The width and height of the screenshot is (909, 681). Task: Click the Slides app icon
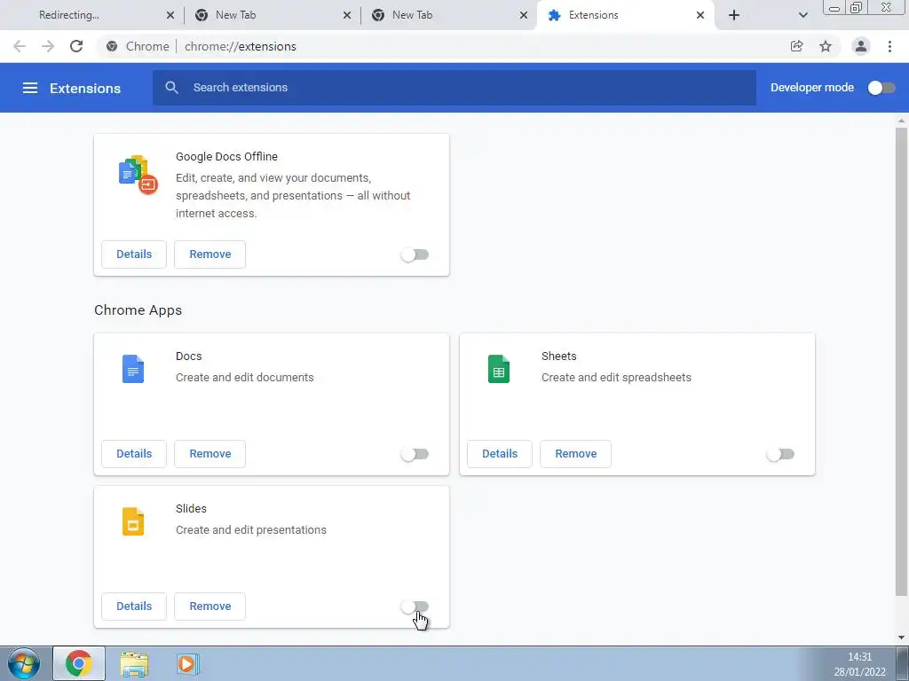coord(133,521)
